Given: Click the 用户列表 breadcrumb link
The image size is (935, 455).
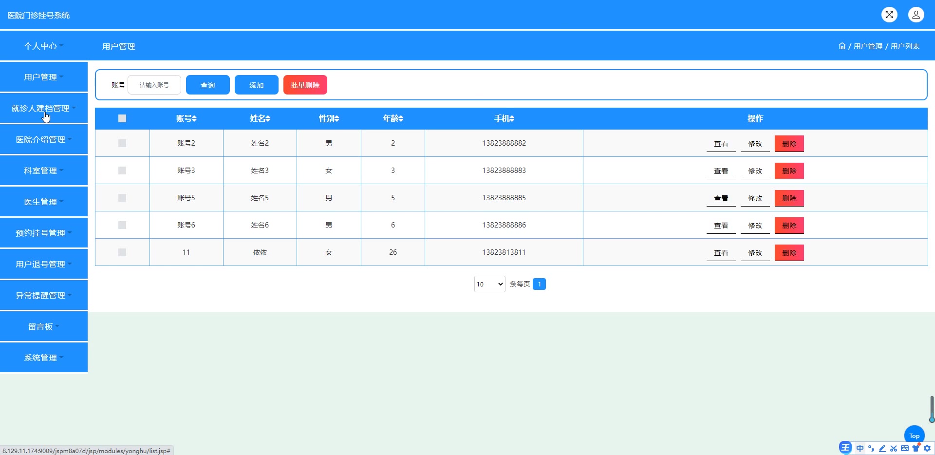Looking at the screenshot, I should click(905, 46).
